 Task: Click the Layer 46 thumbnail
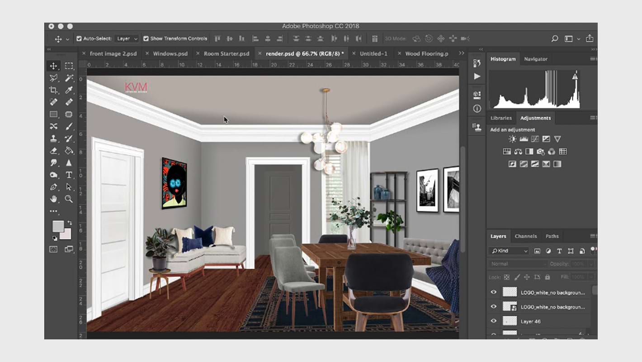coord(510,321)
